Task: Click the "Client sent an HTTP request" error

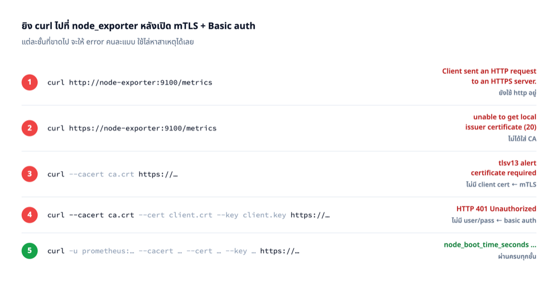Action: pyautogui.click(x=489, y=76)
